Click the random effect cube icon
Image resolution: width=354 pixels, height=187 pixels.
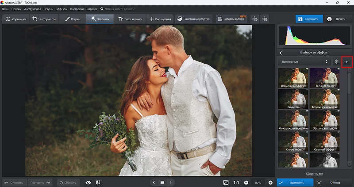[336, 61]
